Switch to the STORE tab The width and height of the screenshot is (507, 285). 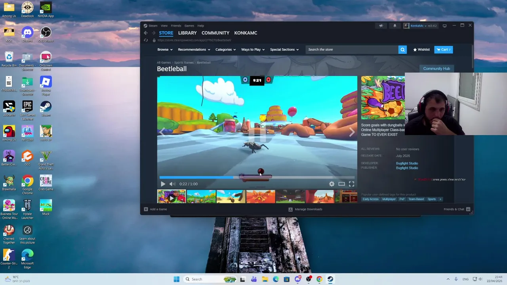[x=166, y=33]
